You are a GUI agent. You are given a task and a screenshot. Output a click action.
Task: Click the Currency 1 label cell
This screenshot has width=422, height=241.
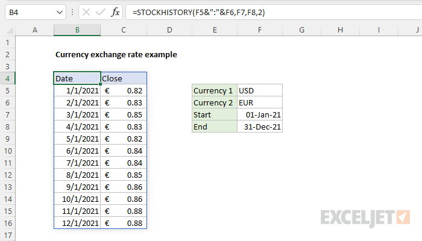215,90
